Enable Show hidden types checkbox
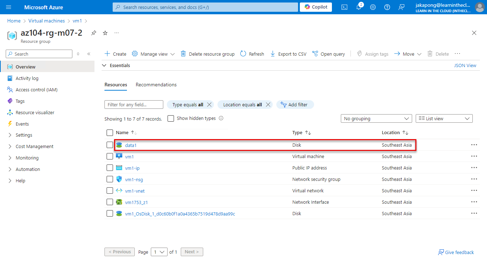487x274 pixels. [x=171, y=118]
